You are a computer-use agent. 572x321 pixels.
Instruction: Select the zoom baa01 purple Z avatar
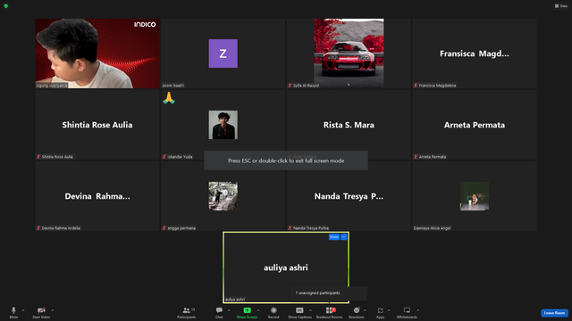tap(223, 53)
